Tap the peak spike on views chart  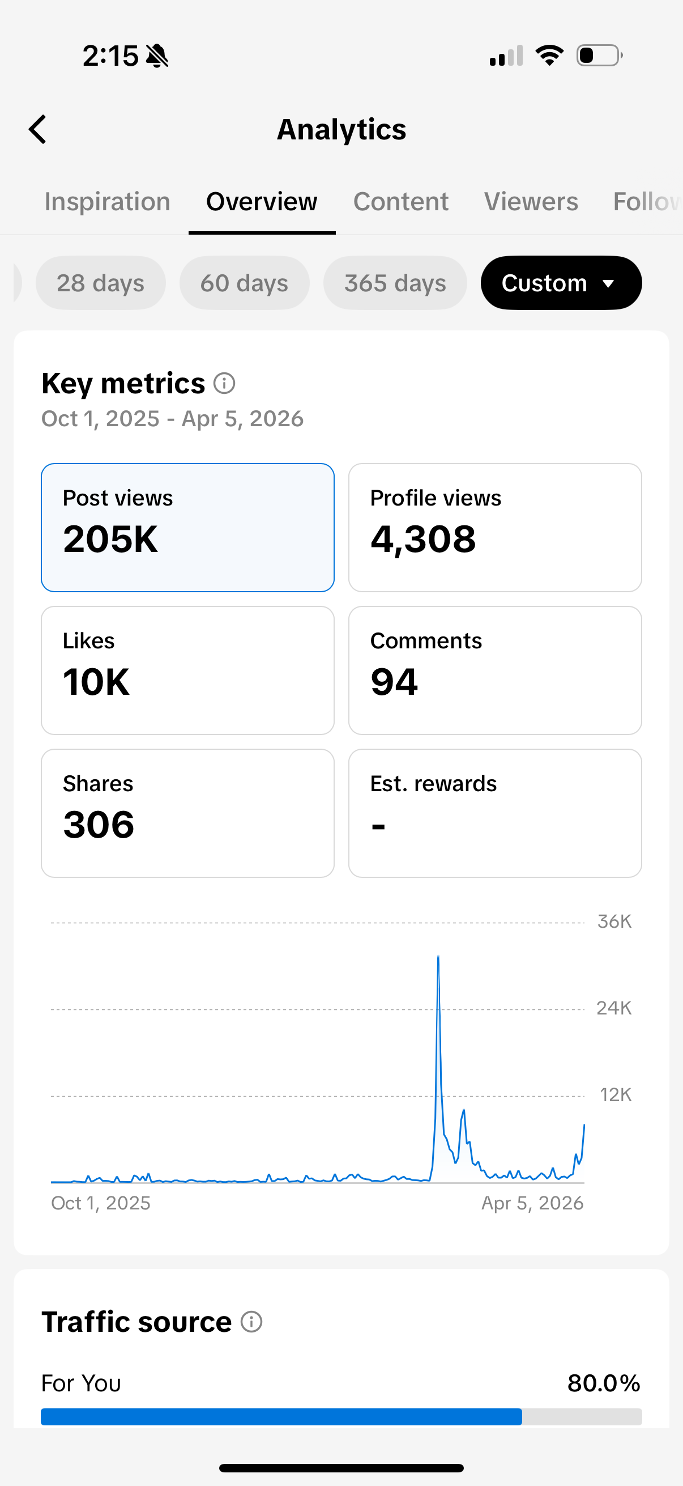438,959
